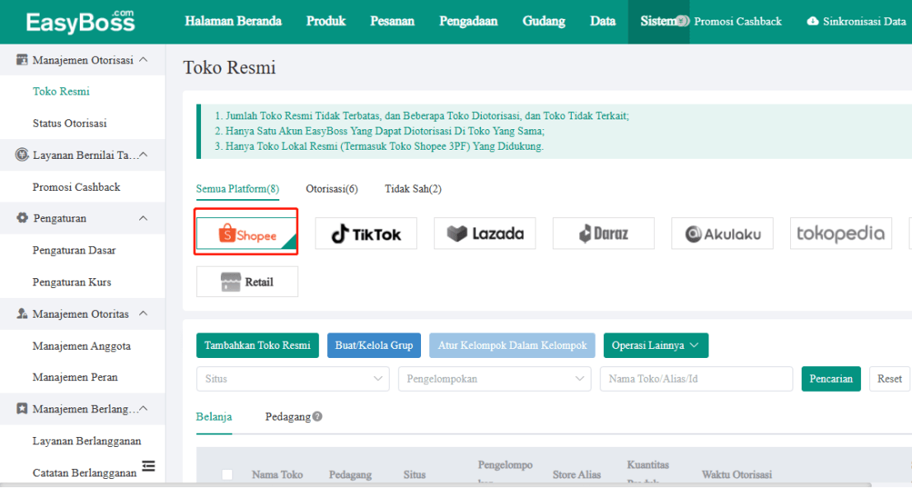Open the Operasi Lainnya dropdown button
The width and height of the screenshot is (912, 488).
pos(656,345)
